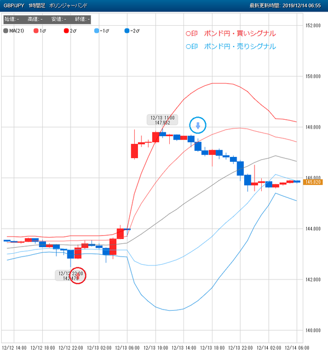The height and width of the screenshot is (350, 328).
Task: Click the 1時間足 timeframe label
Action: point(37,5)
